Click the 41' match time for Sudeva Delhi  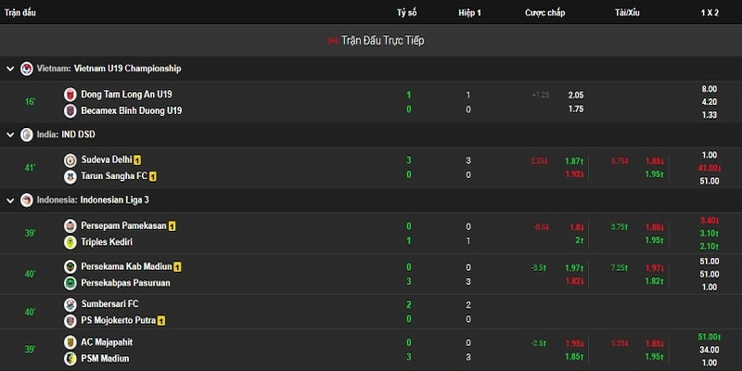30,168
